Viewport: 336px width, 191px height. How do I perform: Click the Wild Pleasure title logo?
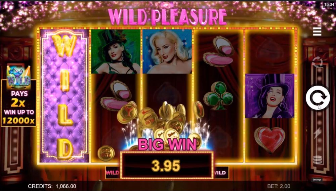click(x=167, y=17)
